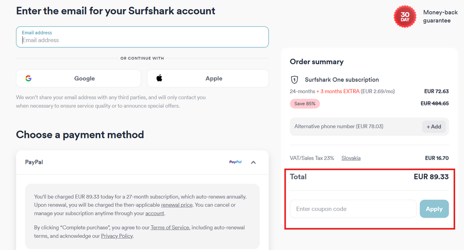464x250 pixels.
Task: Click the Apple logo icon
Action: click(159, 78)
